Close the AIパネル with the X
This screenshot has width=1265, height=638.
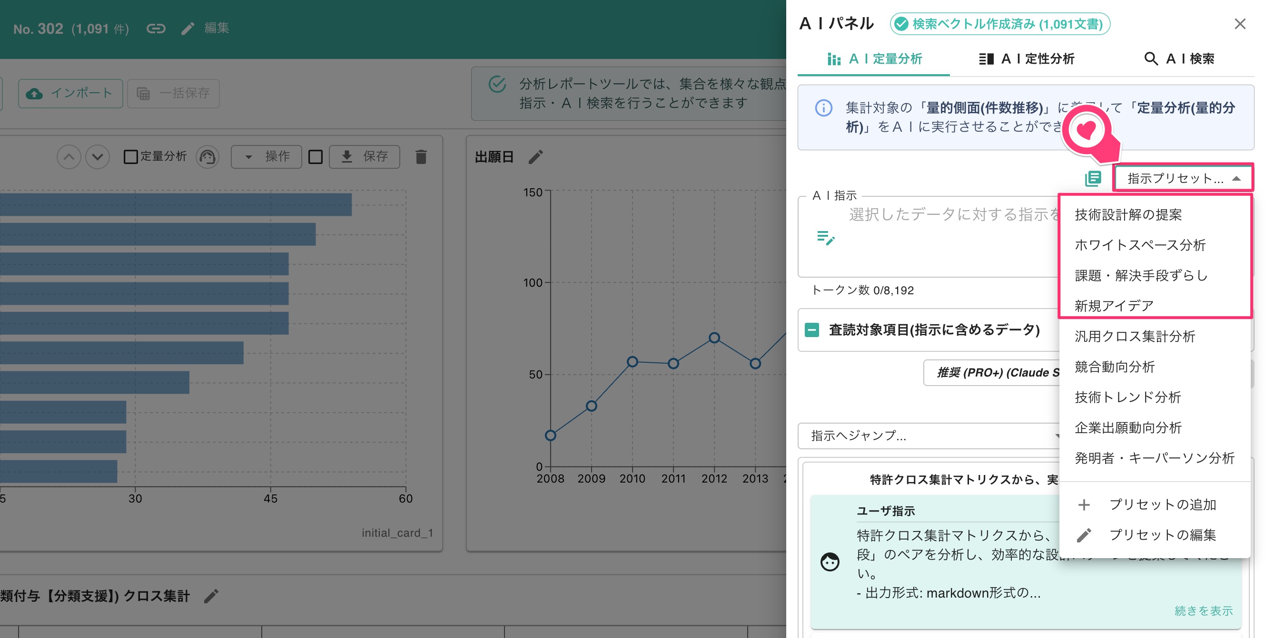(x=1240, y=24)
